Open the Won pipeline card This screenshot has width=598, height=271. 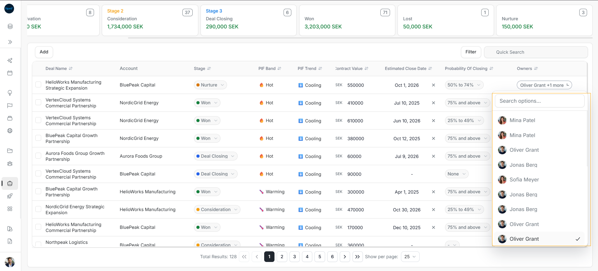347,20
